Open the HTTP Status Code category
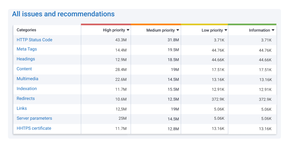290x146 pixels. point(34,40)
